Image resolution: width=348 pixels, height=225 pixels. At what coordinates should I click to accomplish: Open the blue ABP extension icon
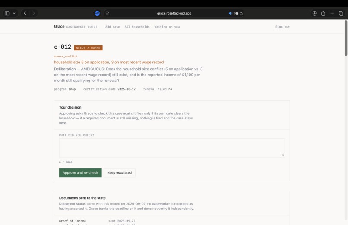(97, 13)
